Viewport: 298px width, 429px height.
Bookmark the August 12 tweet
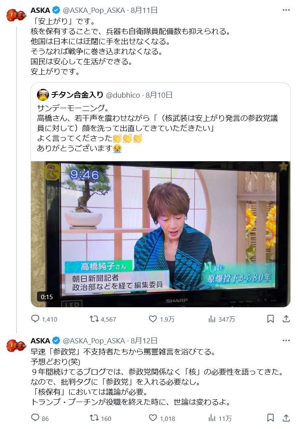[270, 418]
